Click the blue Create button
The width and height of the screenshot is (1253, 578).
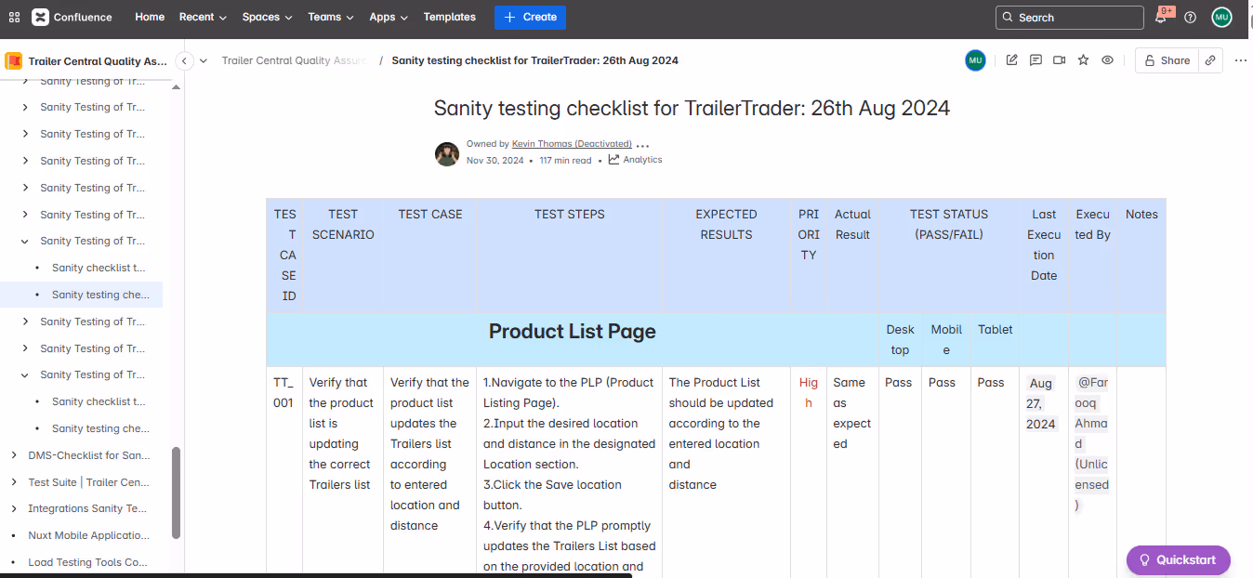click(530, 17)
